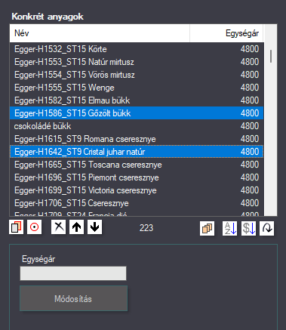Click the red-white copy pages icon
286x330 pixels.
[16, 227]
